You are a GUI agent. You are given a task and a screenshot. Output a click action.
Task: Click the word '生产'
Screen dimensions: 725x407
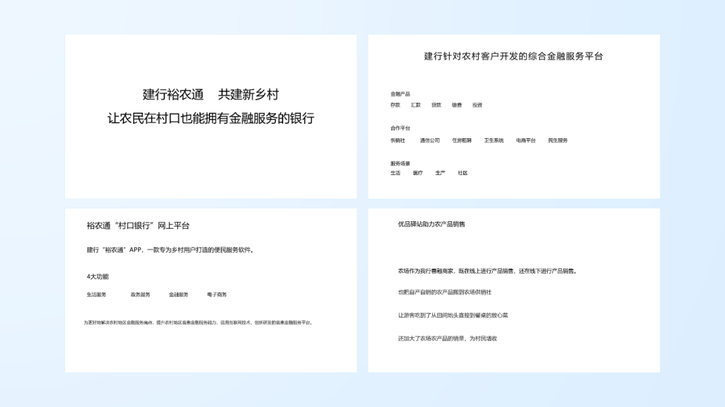pyautogui.click(x=440, y=173)
